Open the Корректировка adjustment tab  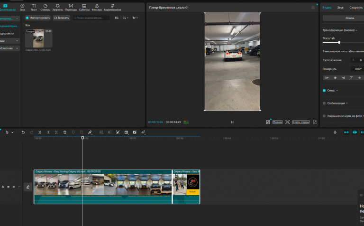pos(112,7)
